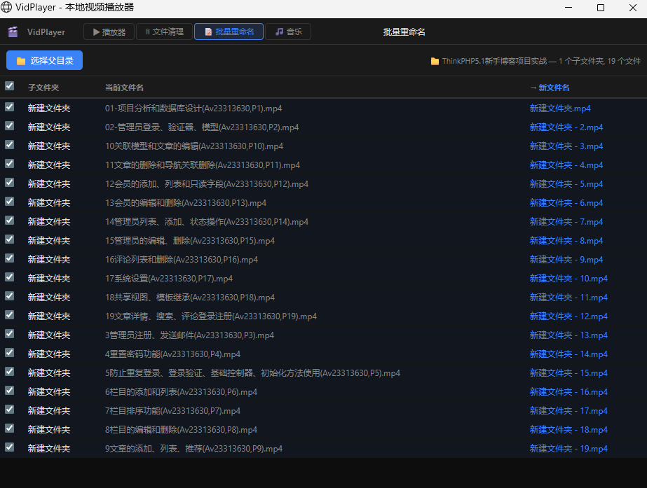Toggle checkbox for 18共享视图 row
The image size is (647, 488).
[x=10, y=296]
